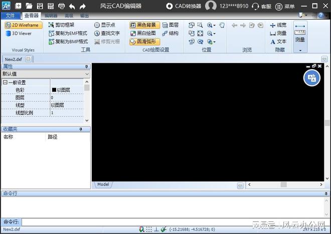Open the 文件 file menu
Viewport: 331px width, 234px height.
[11, 16]
